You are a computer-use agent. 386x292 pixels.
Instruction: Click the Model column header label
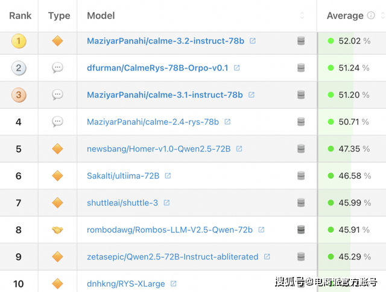(x=101, y=16)
